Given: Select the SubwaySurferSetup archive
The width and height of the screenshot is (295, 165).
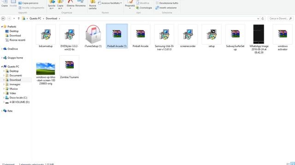Looking at the screenshot, I should click(235, 38).
